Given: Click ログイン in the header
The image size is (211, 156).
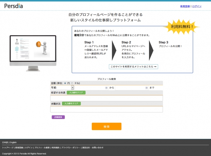Looking at the screenshot, I should pos(197,6).
